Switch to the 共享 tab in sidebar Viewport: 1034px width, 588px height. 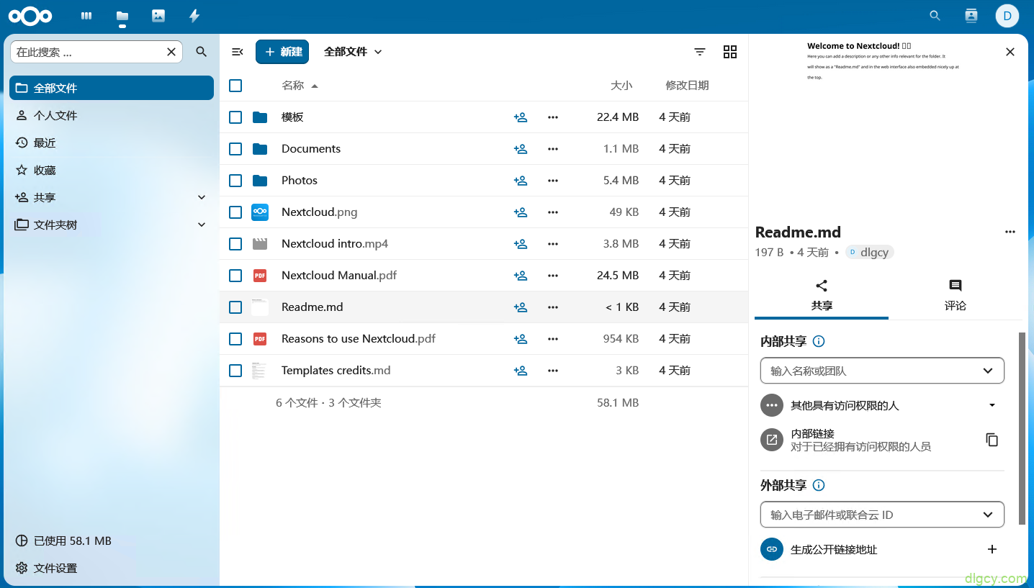click(822, 296)
